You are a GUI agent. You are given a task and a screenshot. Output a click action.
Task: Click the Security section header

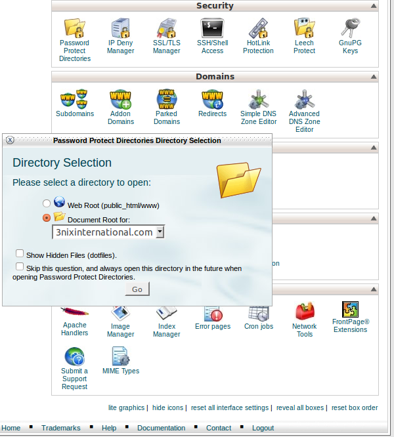215,6
